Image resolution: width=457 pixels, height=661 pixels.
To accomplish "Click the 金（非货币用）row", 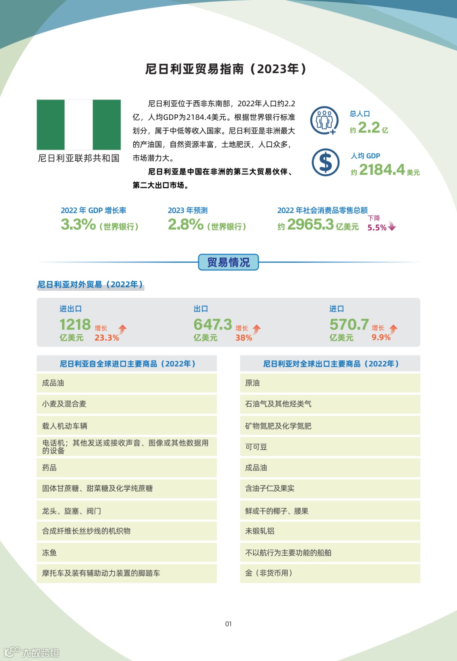I will pyautogui.click(x=330, y=573).
